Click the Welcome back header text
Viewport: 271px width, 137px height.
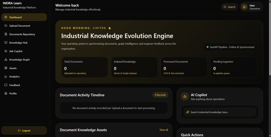[x=67, y=5]
